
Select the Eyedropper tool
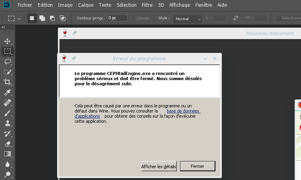click(7, 92)
